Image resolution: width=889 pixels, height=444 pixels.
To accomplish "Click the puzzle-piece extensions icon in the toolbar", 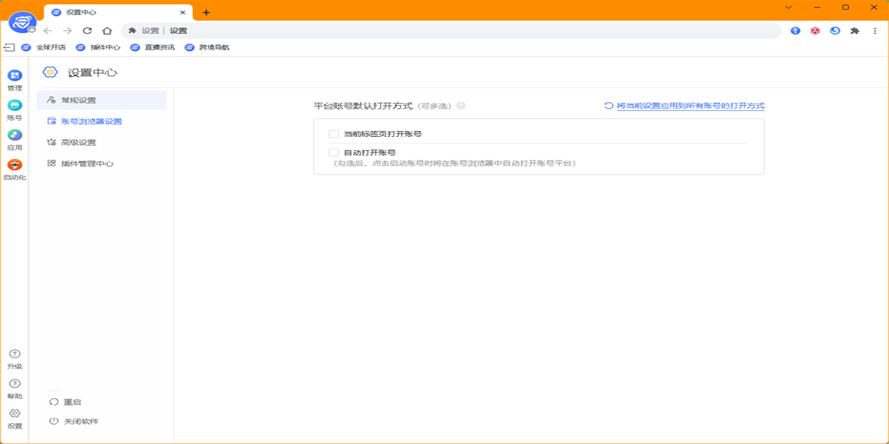I will [854, 31].
